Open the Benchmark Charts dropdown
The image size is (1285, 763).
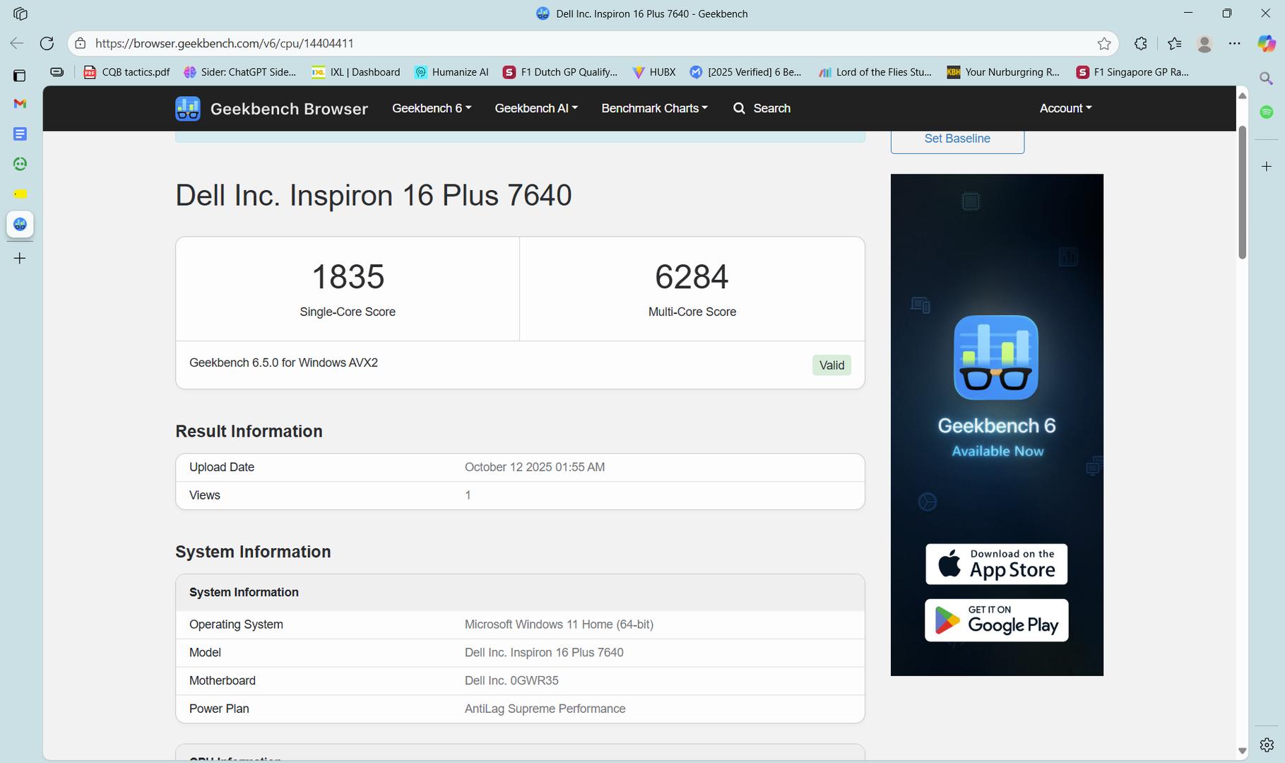[654, 108]
